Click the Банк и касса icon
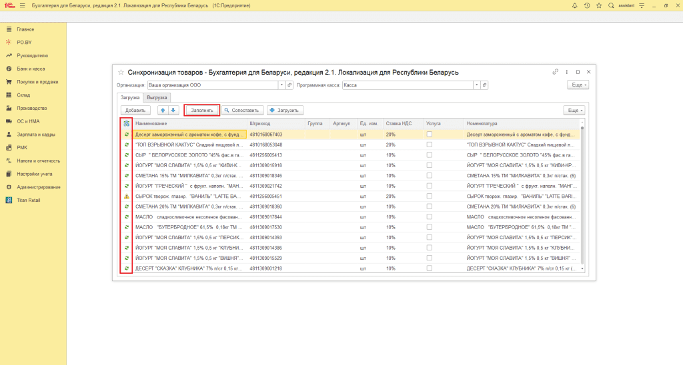683x365 pixels. [9, 69]
